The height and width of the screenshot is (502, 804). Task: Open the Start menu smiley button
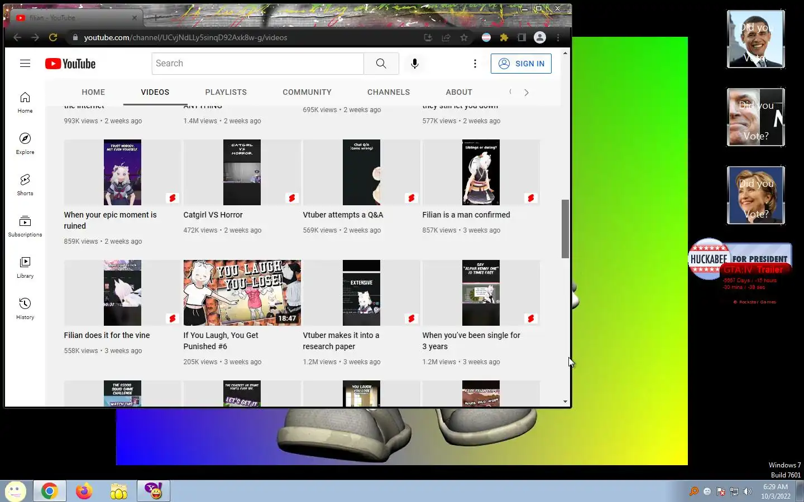15,491
